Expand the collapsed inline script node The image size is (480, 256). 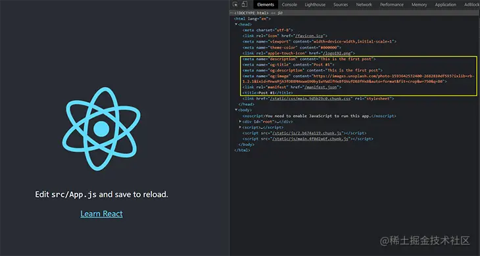[240, 127]
